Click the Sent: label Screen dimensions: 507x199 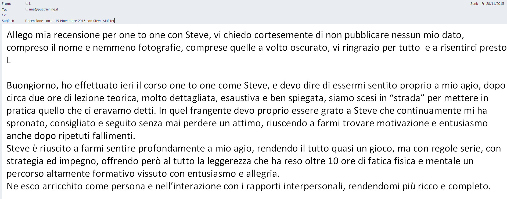click(x=474, y=4)
